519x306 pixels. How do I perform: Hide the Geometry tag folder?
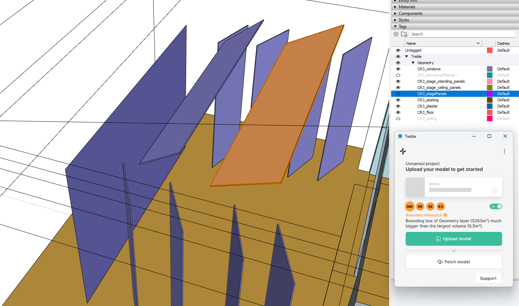[x=398, y=63]
